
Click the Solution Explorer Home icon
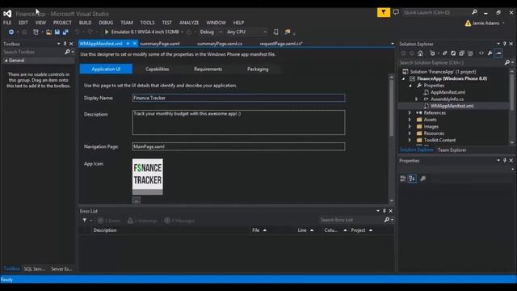point(420,53)
